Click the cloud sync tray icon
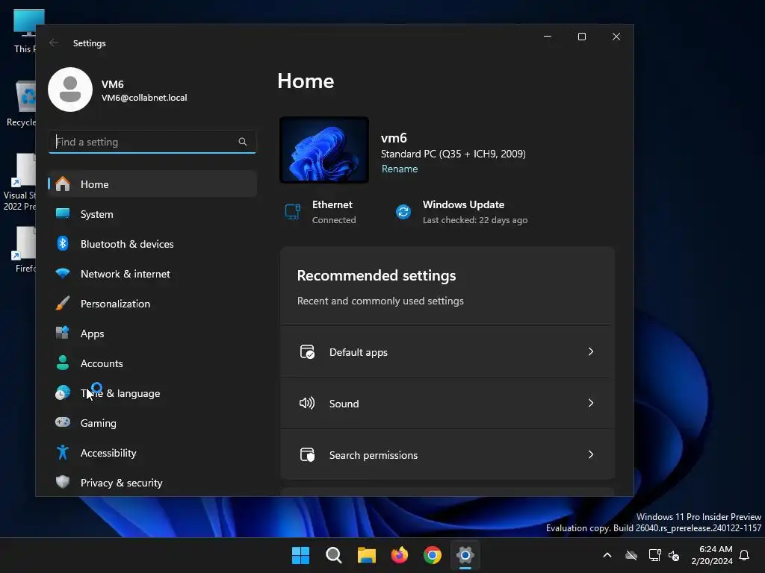Image resolution: width=765 pixels, height=573 pixels. [x=631, y=555]
